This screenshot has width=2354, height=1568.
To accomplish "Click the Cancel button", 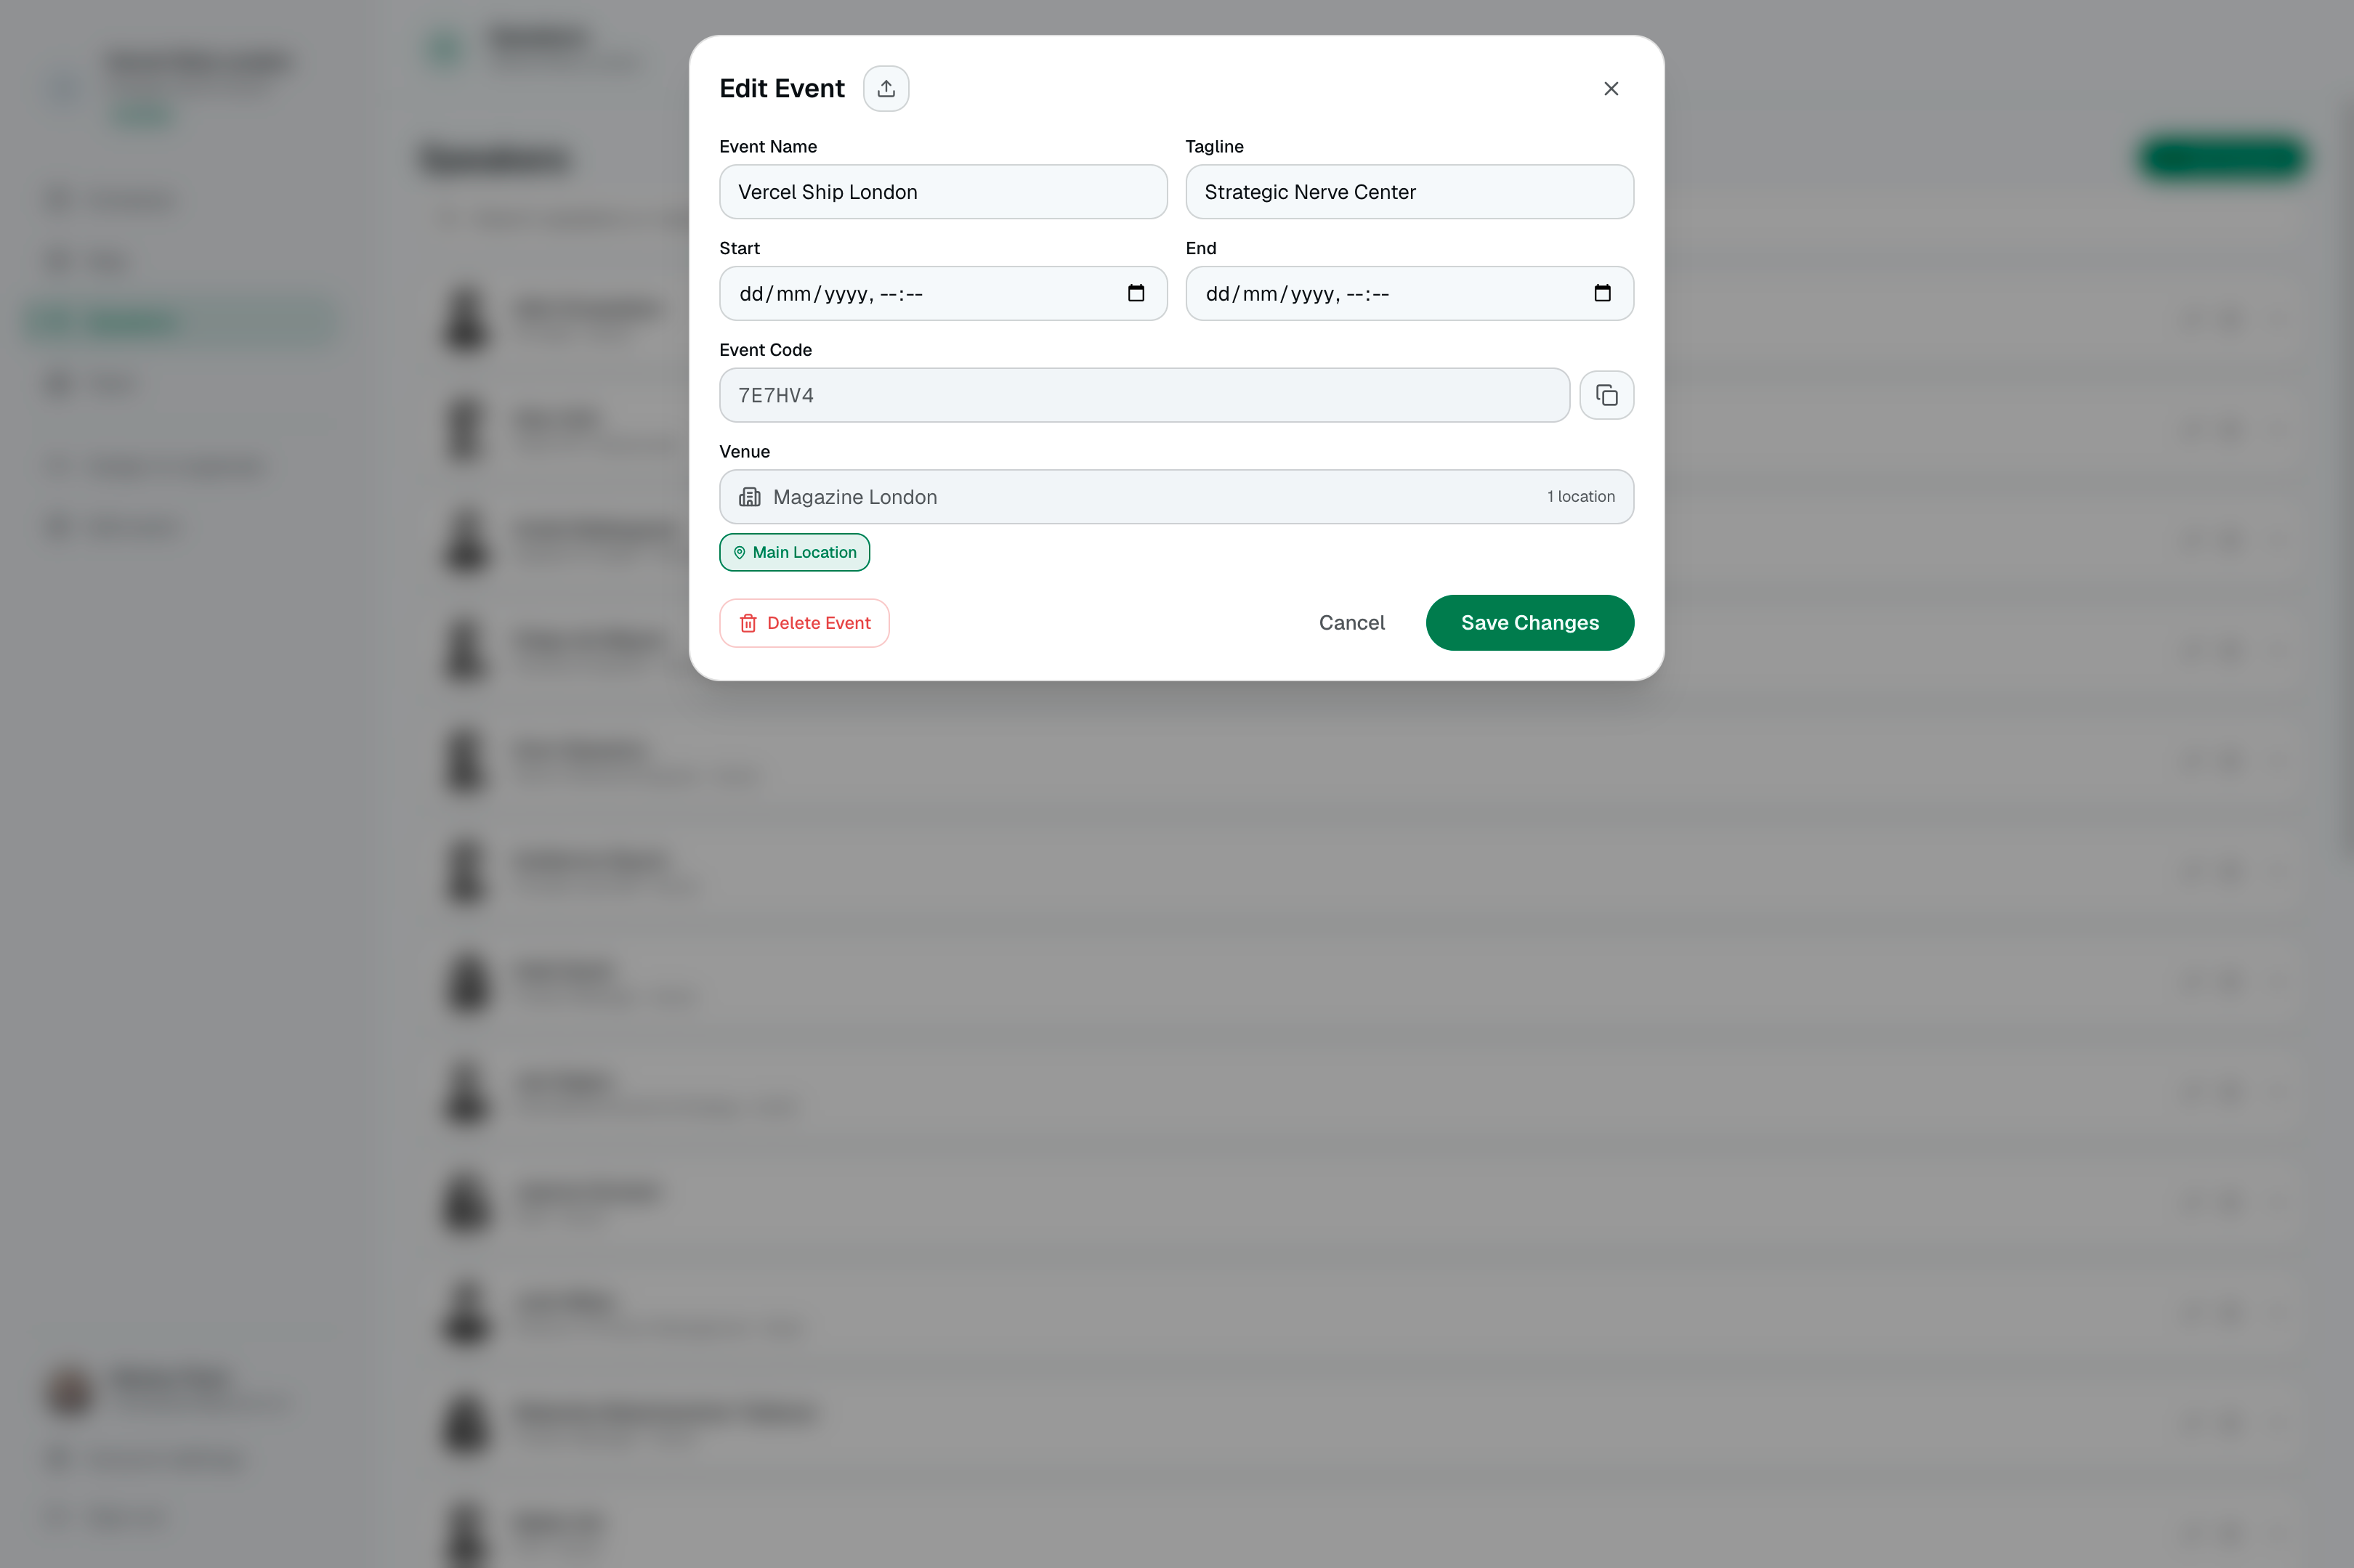I will tap(1351, 623).
